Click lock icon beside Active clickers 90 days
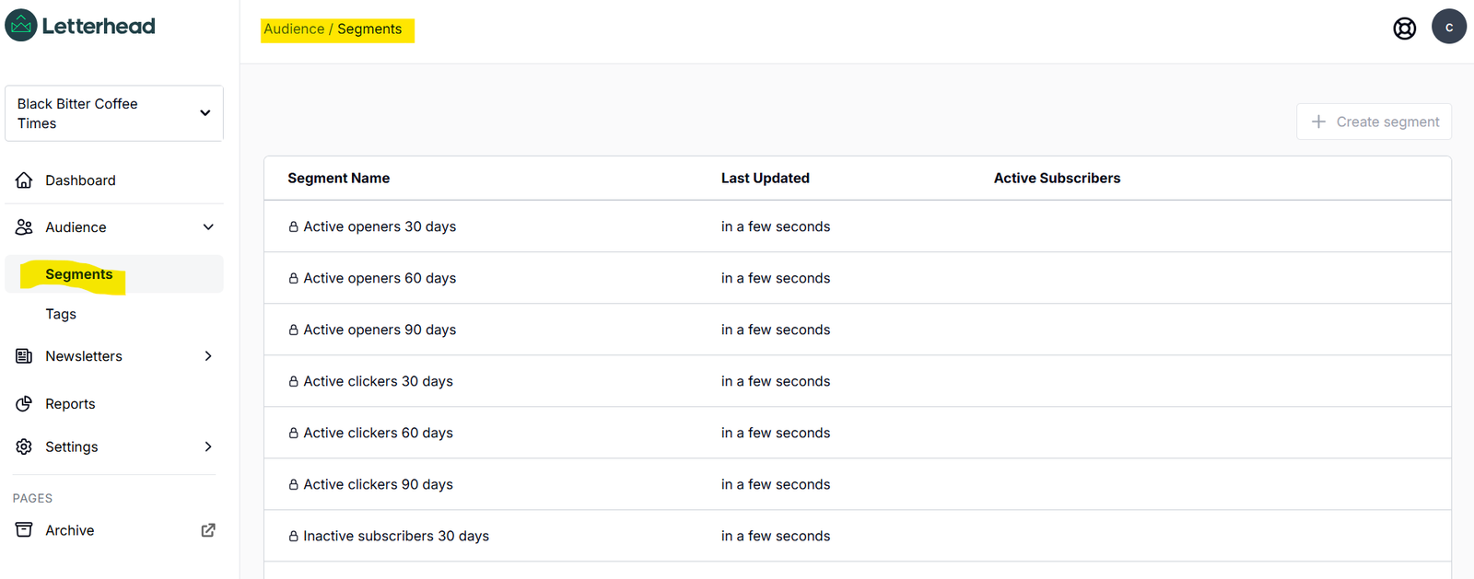 [x=293, y=484]
